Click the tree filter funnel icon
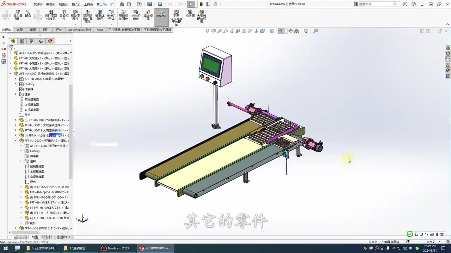 coord(11,47)
